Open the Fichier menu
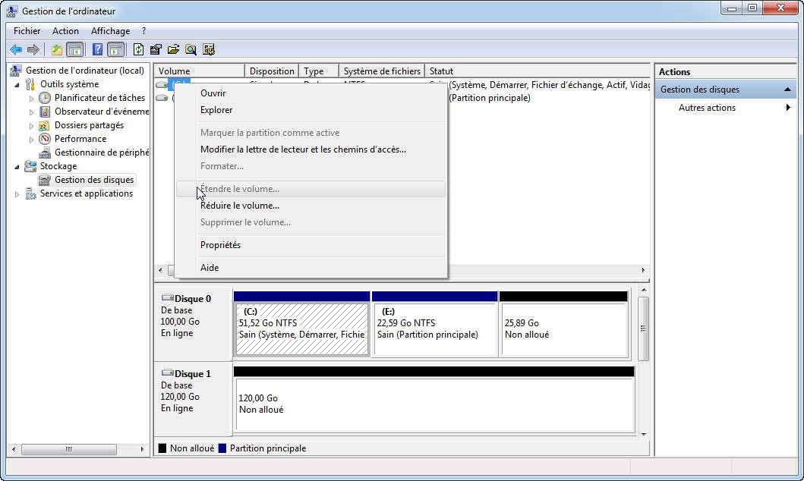Screen dimensions: 804x481 (27, 31)
